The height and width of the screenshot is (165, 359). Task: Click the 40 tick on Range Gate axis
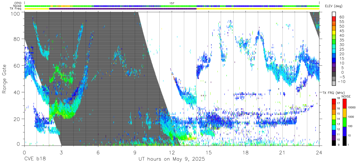tap(17, 92)
